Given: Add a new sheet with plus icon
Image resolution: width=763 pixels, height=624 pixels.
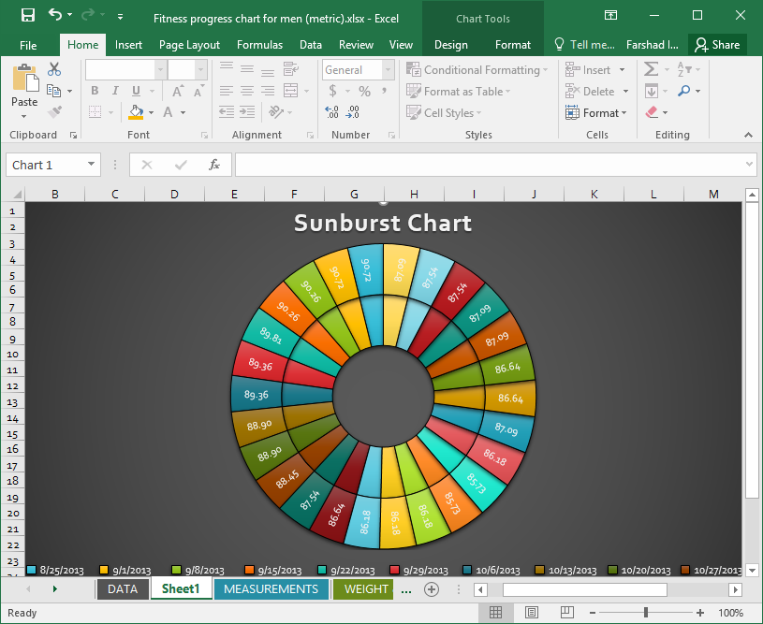Looking at the screenshot, I should click(432, 589).
